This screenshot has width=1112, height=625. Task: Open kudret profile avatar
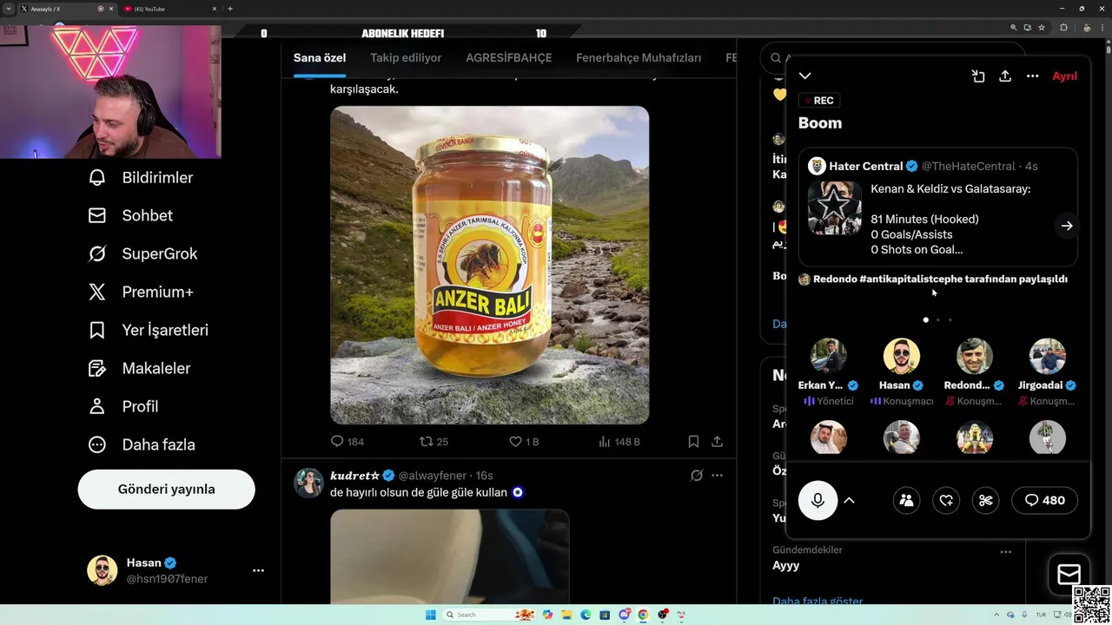pos(308,482)
